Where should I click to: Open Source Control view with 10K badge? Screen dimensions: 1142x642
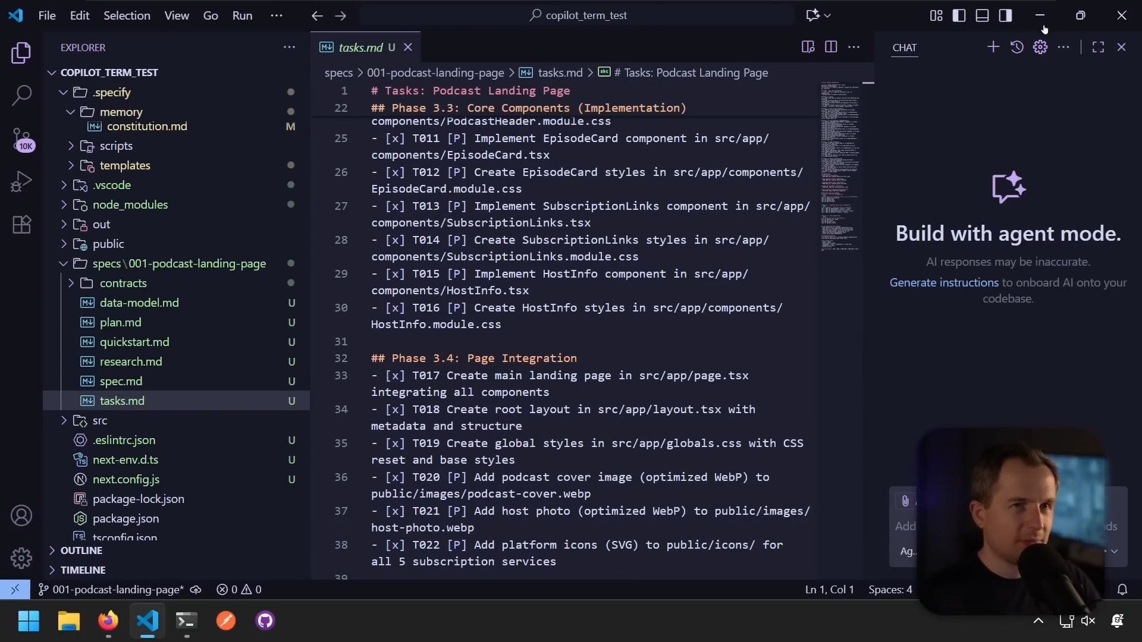click(x=21, y=139)
